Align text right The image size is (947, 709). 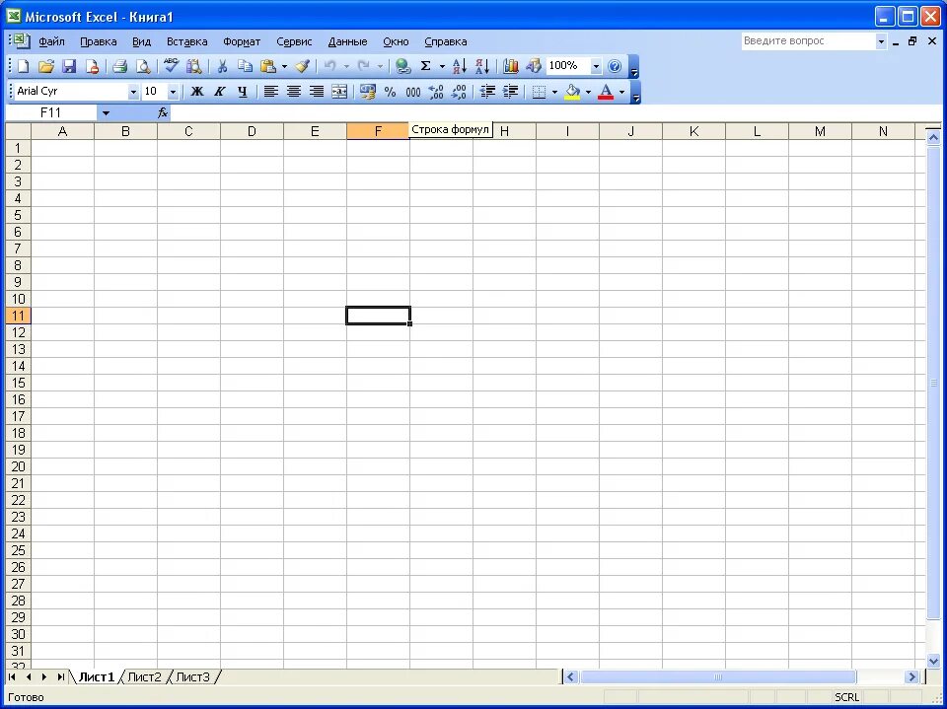click(x=317, y=91)
